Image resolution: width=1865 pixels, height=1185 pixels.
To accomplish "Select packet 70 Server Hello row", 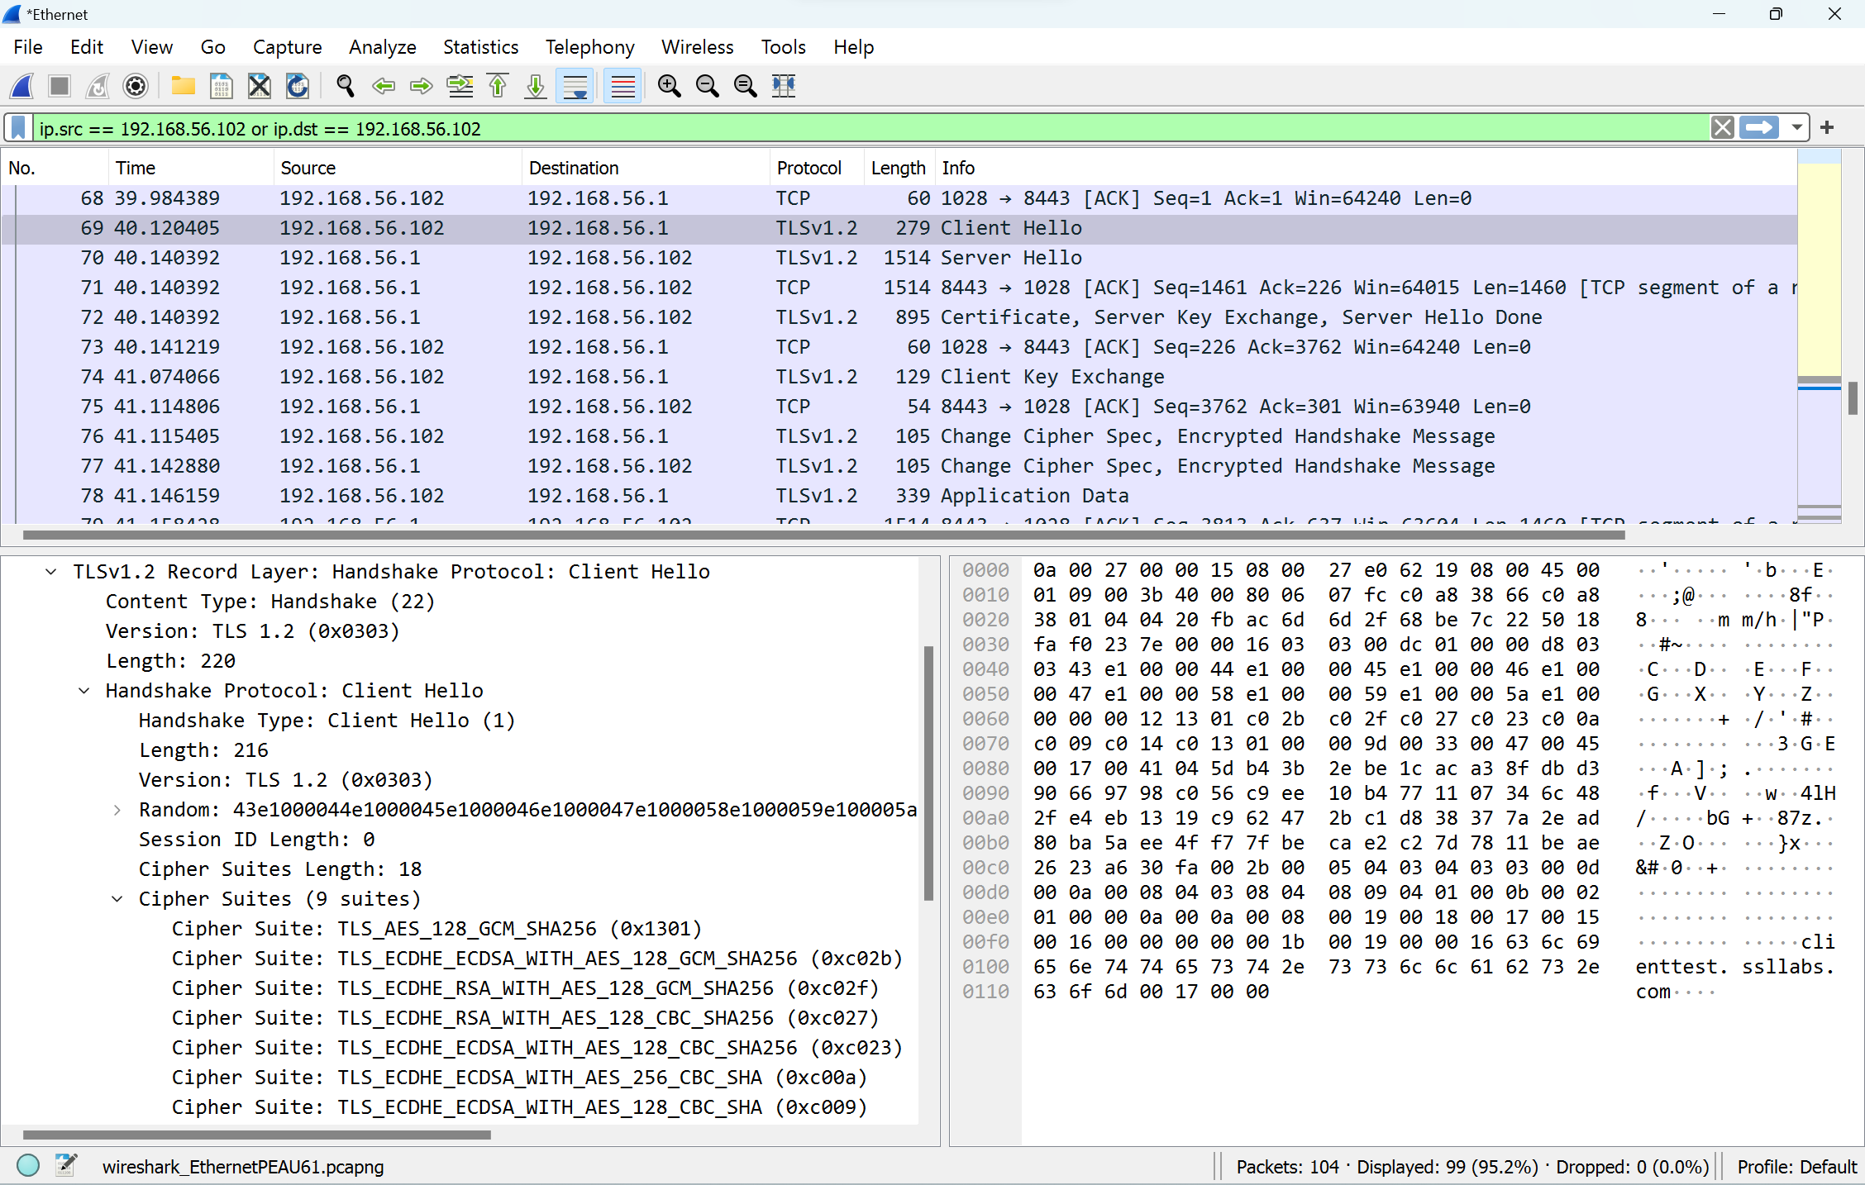I will [899, 258].
